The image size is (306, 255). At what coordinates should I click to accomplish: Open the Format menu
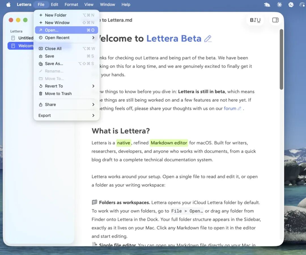pyautogui.click(x=71, y=5)
